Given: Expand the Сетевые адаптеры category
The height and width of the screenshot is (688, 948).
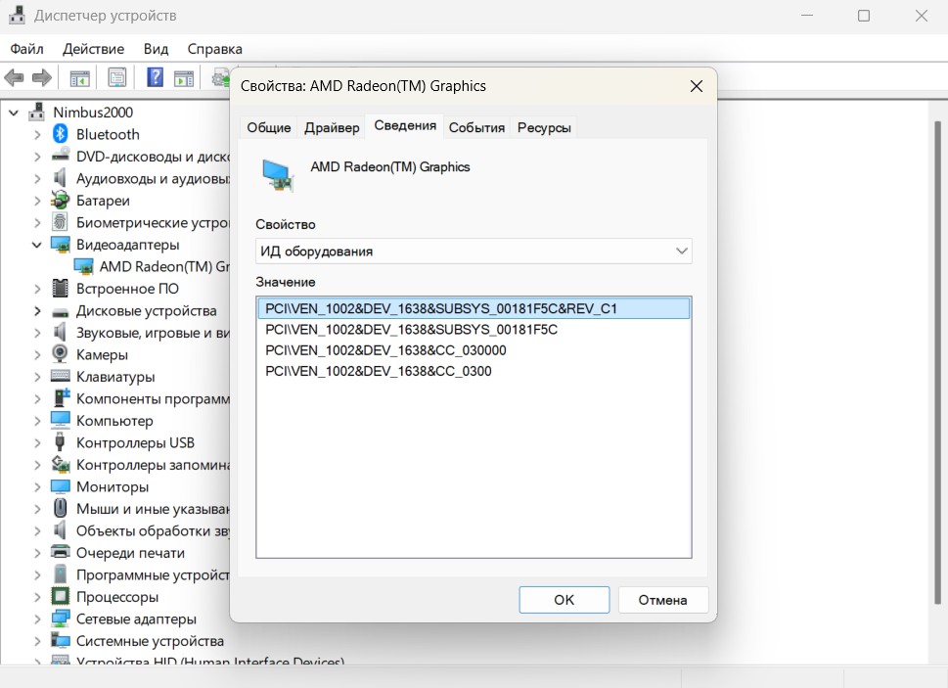Looking at the screenshot, I should (37, 619).
